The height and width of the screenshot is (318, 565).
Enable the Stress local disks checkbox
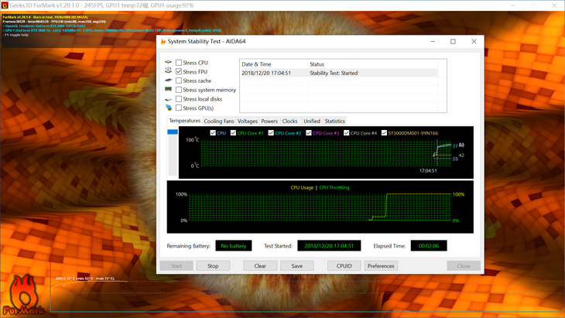pos(179,99)
